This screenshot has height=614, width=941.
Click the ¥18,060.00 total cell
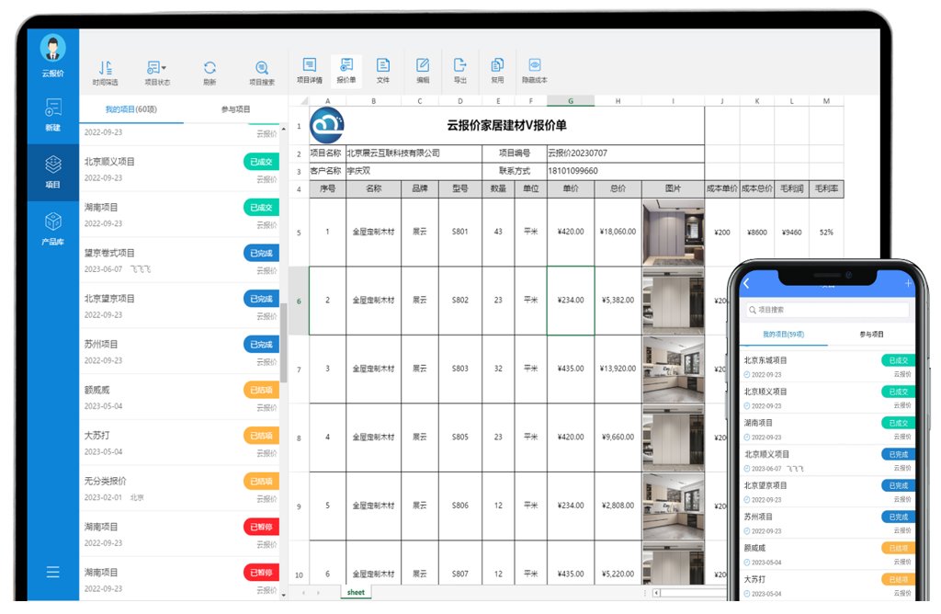click(x=618, y=232)
